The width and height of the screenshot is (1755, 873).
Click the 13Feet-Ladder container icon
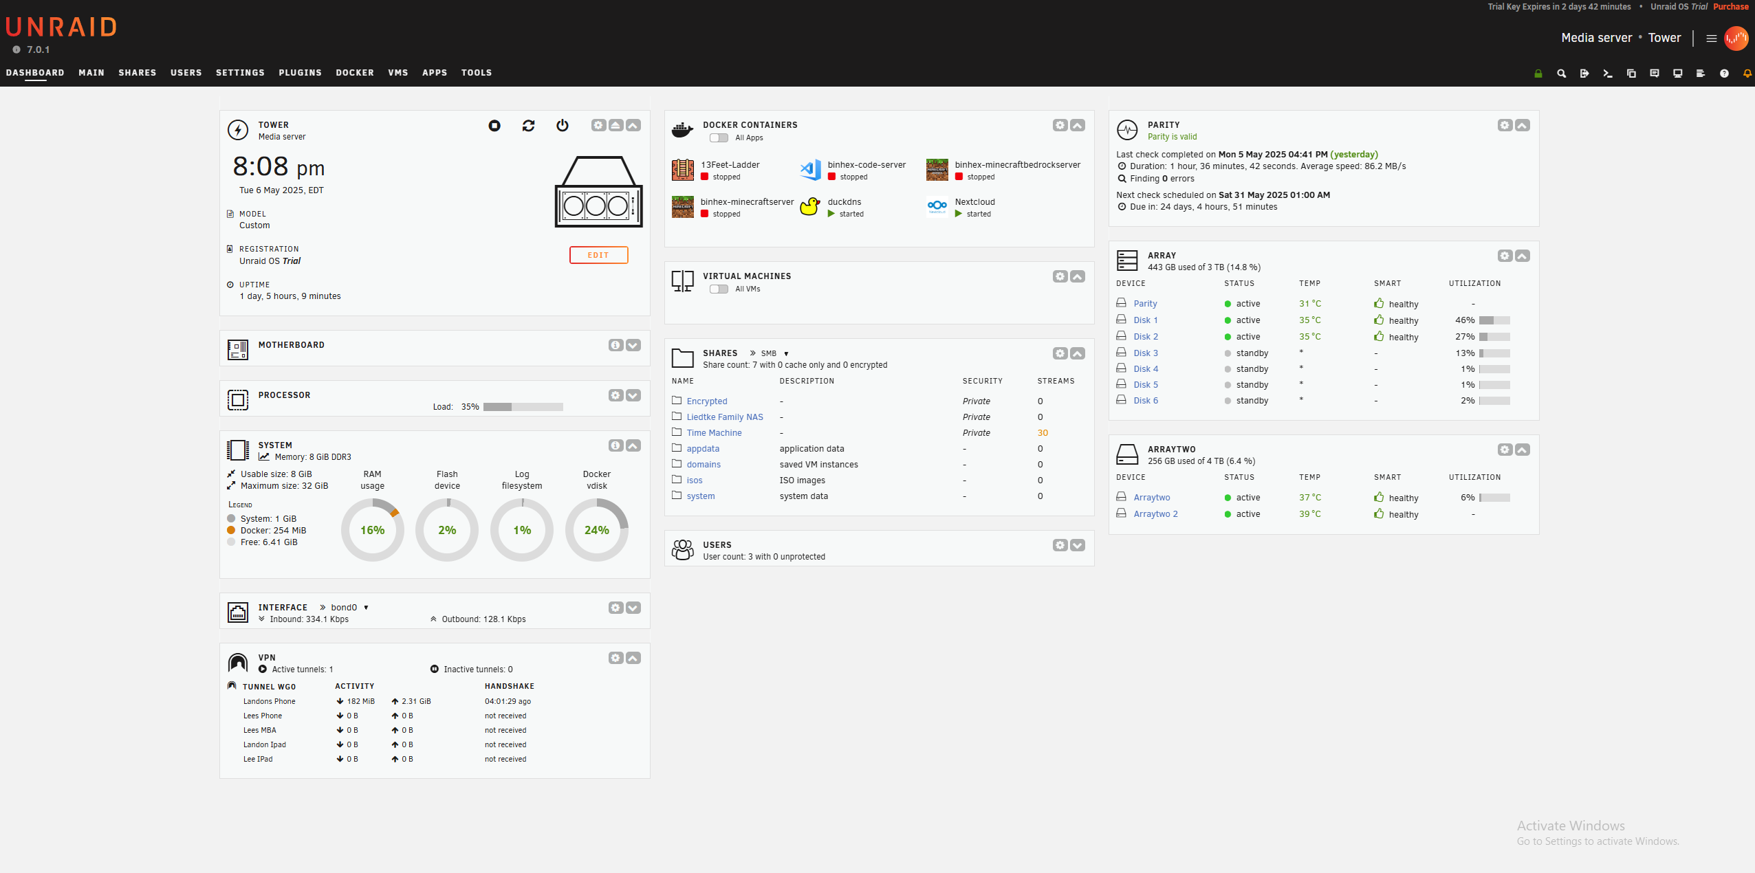(x=683, y=169)
